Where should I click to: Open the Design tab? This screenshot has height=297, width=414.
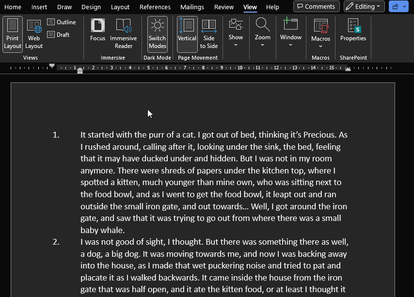point(91,7)
